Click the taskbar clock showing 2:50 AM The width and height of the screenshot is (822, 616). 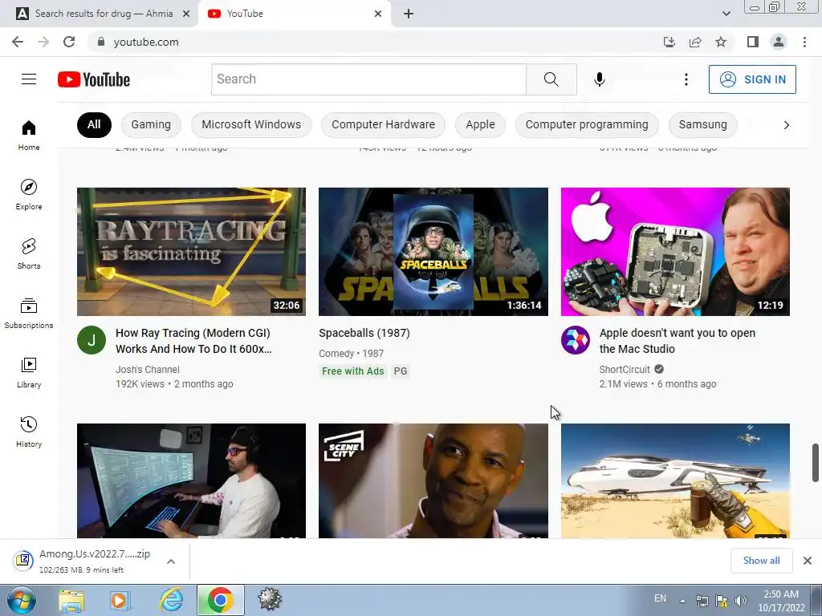780,601
